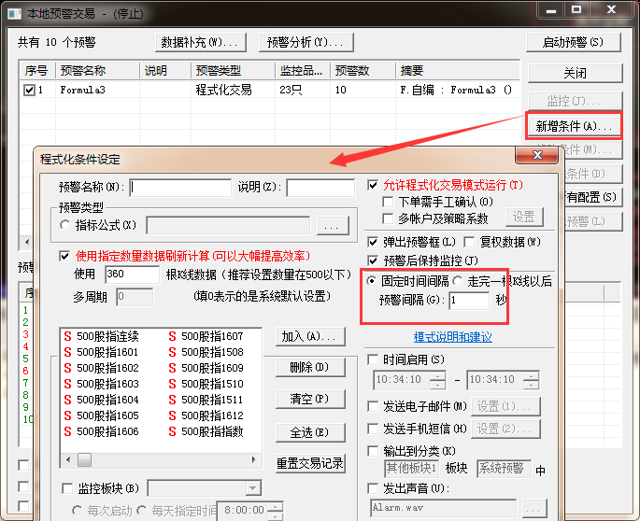Browse for alarm sound file button
The image size is (640, 521).
coord(533,508)
